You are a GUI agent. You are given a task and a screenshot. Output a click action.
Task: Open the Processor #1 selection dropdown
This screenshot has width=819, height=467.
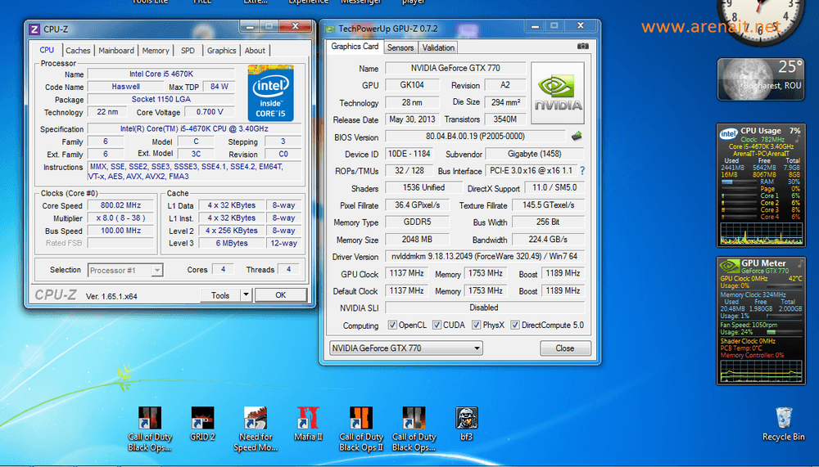pos(124,270)
